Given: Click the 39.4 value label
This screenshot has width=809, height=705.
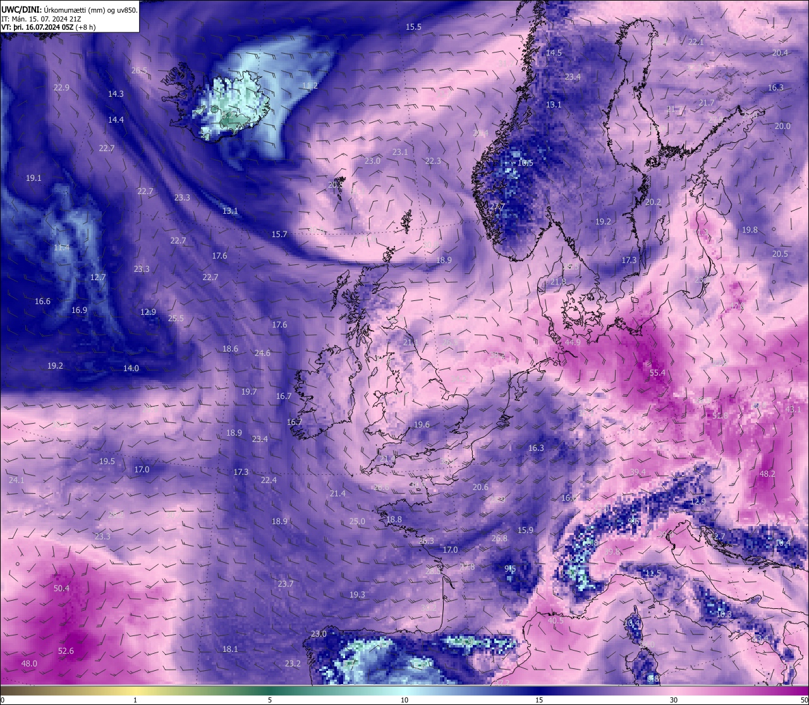Looking at the screenshot, I should (x=638, y=472).
